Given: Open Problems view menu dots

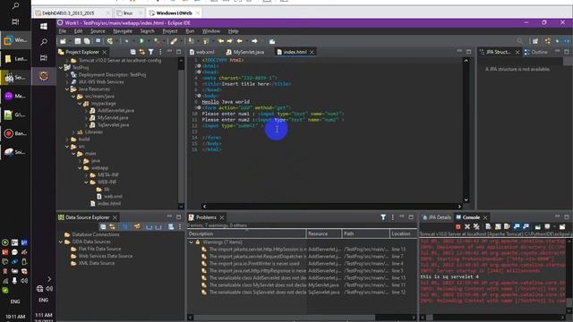Looking at the screenshot, I should pos(393,217).
